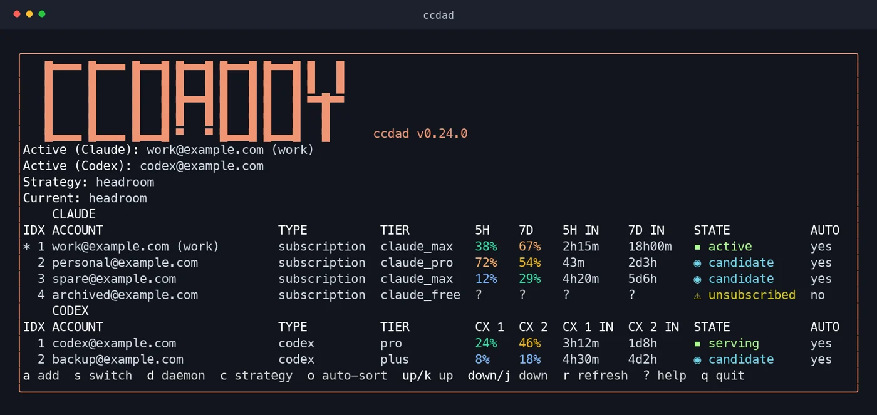Image resolution: width=877 pixels, height=415 pixels.
Task: Click the candidate status icon in personal@example.com row
Action: (x=697, y=263)
